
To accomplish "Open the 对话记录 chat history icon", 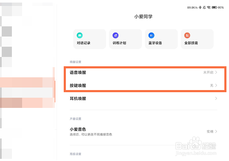I will (79, 35).
